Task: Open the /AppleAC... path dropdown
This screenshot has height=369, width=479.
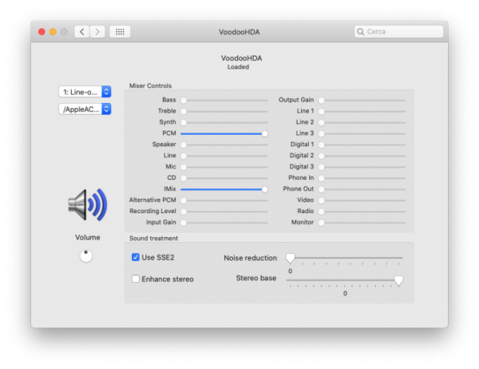Action: tap(85, 109)
